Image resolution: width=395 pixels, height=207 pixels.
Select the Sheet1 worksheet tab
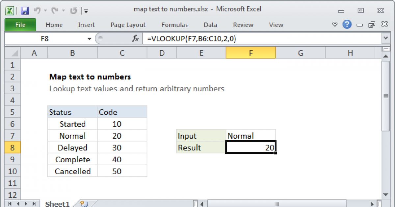[x=57, y=204]
